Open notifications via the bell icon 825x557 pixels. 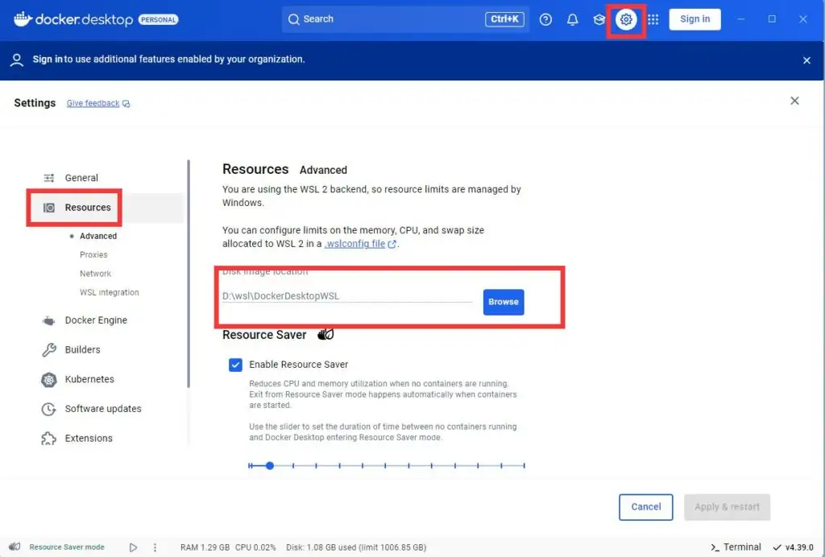tap(572, 19)
